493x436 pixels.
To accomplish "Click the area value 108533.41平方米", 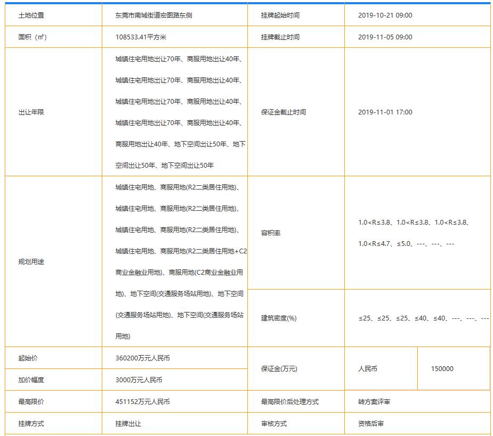I will click(141, 37).
